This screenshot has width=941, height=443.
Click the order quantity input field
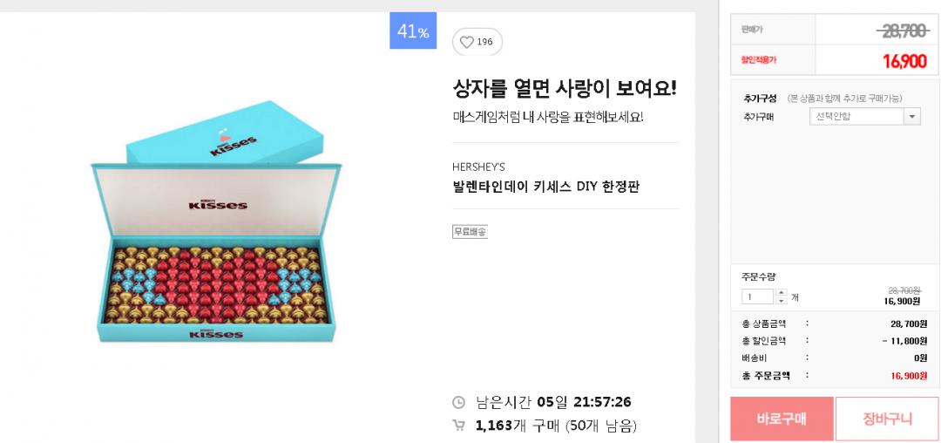click(757, 296)
